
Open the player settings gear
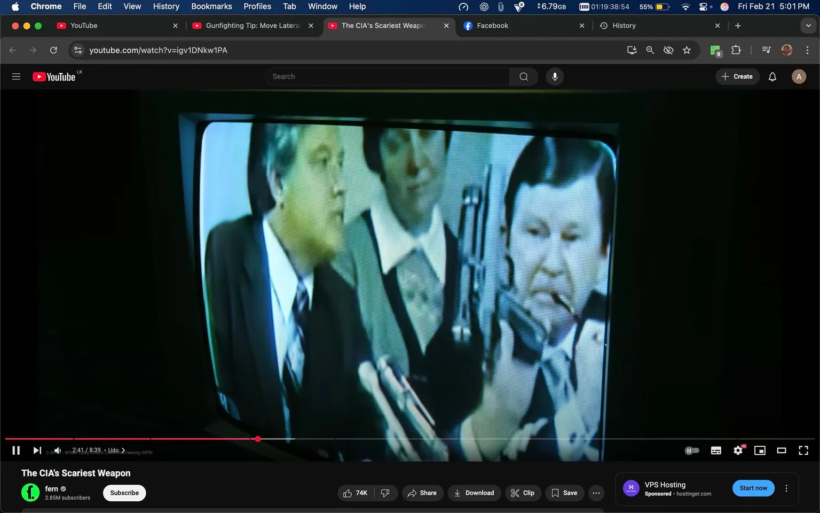coord(738,450)
